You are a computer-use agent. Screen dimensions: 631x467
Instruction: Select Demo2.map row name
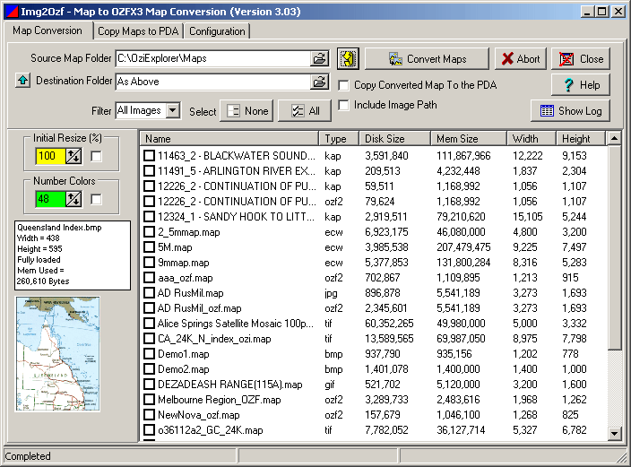coord(184,369)
